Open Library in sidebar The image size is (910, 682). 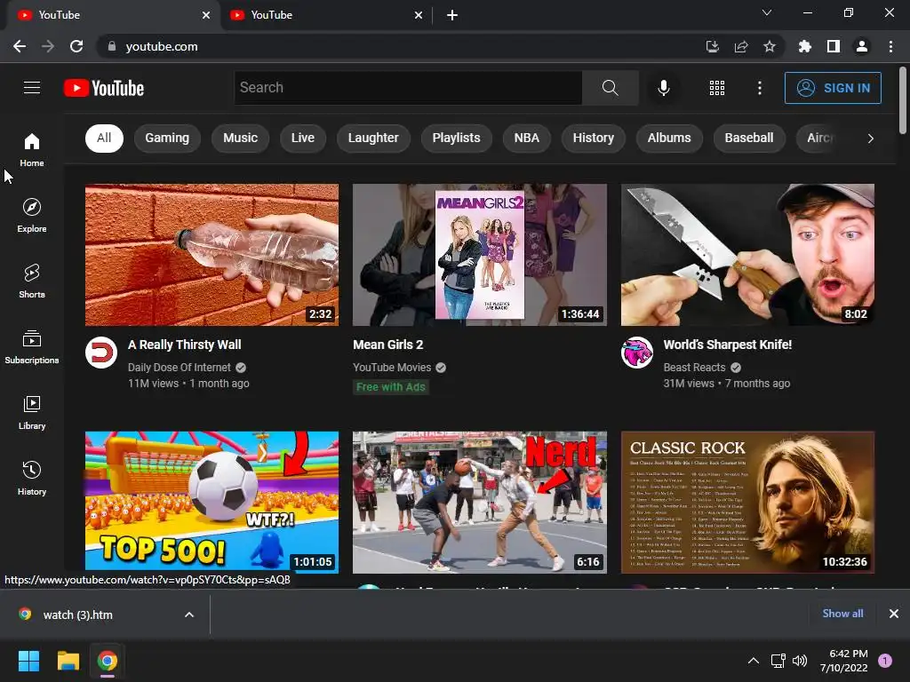point(32,412)
